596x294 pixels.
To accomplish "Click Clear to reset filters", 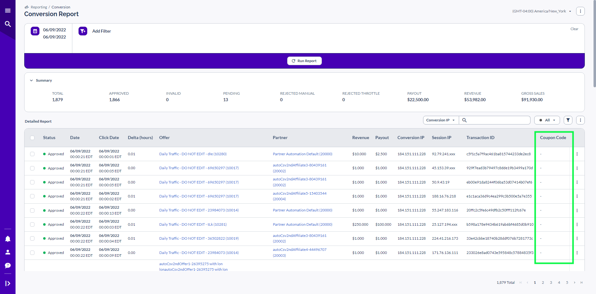I will click(x=574, y=29).
